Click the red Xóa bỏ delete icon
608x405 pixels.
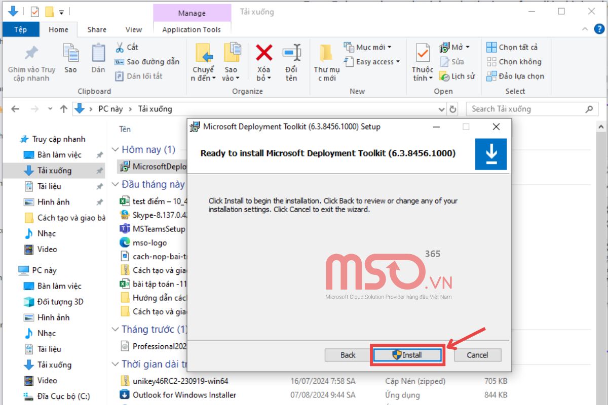click(x=264, y=53)
